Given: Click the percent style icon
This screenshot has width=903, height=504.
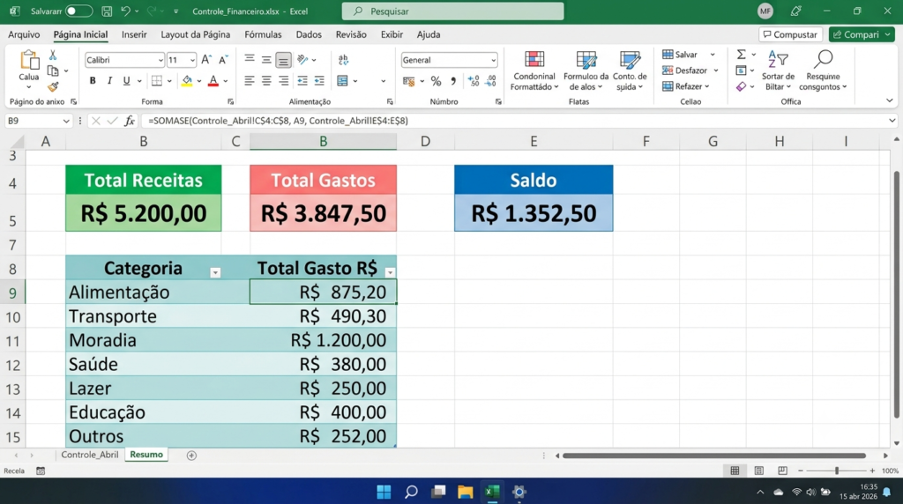Looking at the screenshot, I should pos(436,81).
